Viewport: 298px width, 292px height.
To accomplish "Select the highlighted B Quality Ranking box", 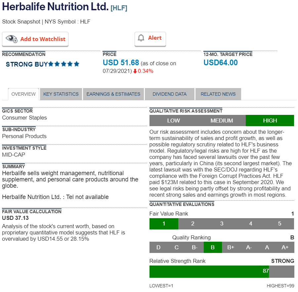I will pos(213,247).
